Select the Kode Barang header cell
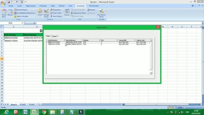The height and width of the screenshot is (115, 204). 13,35
